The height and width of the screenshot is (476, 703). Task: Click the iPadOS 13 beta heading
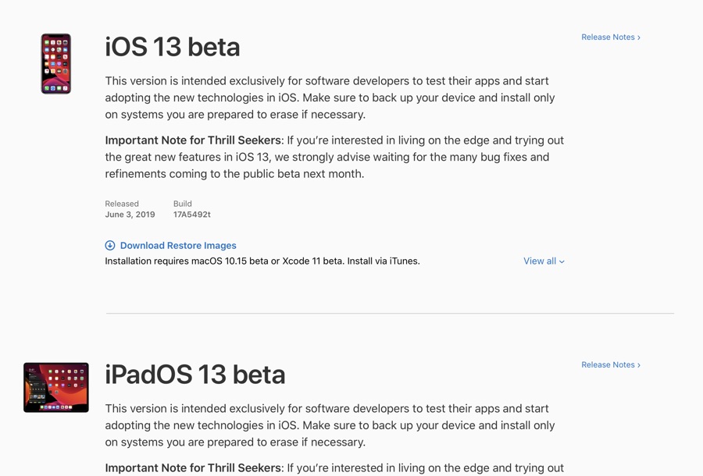[x=195, y=375]
